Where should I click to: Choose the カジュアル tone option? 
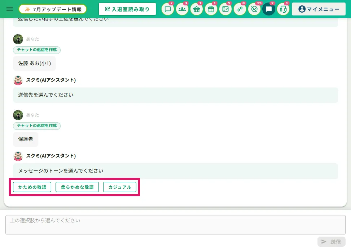coord(120,187)
